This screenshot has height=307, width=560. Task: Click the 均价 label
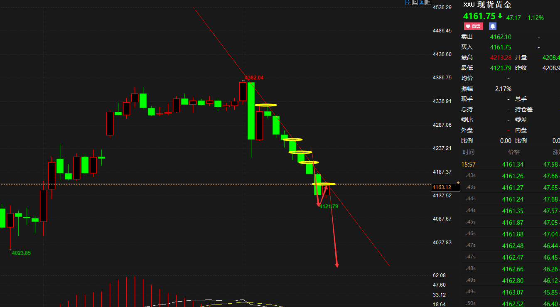tap(467, 78)
